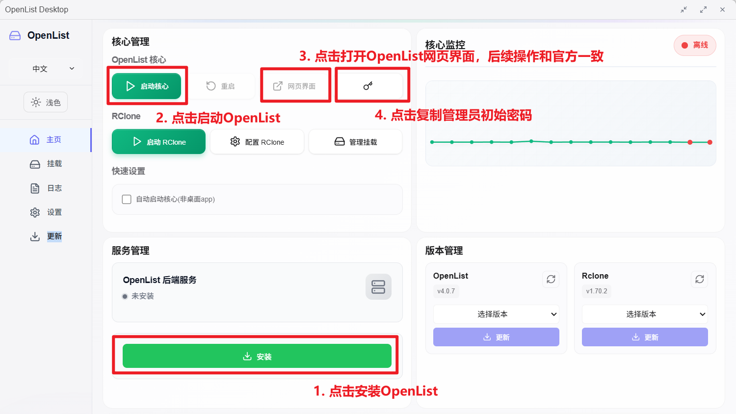736x414 pixels.
Task: Open the 中文 language dropdown
Action: [53, 69]
